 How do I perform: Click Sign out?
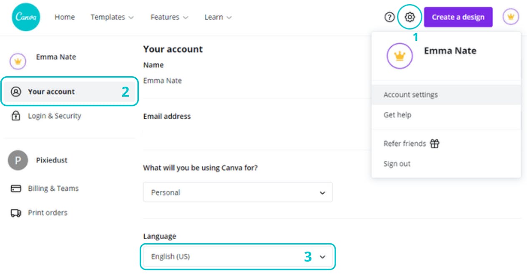pos(396,164)
